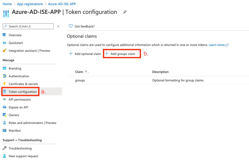Click the Troubleshooting wrench icon
249x165 pixels.
click(4, 148)
